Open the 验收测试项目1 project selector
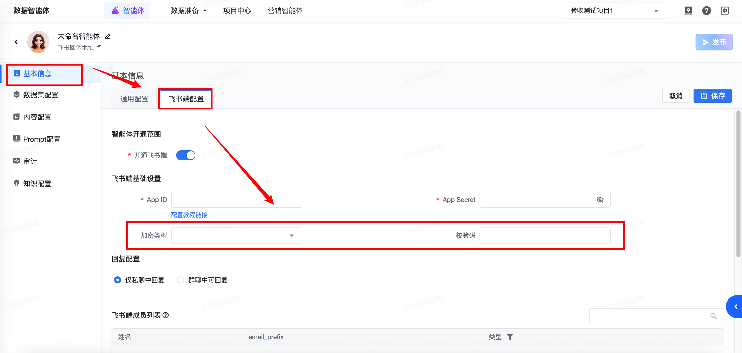This screenshot has width=742, height=353. pos(615,11)
